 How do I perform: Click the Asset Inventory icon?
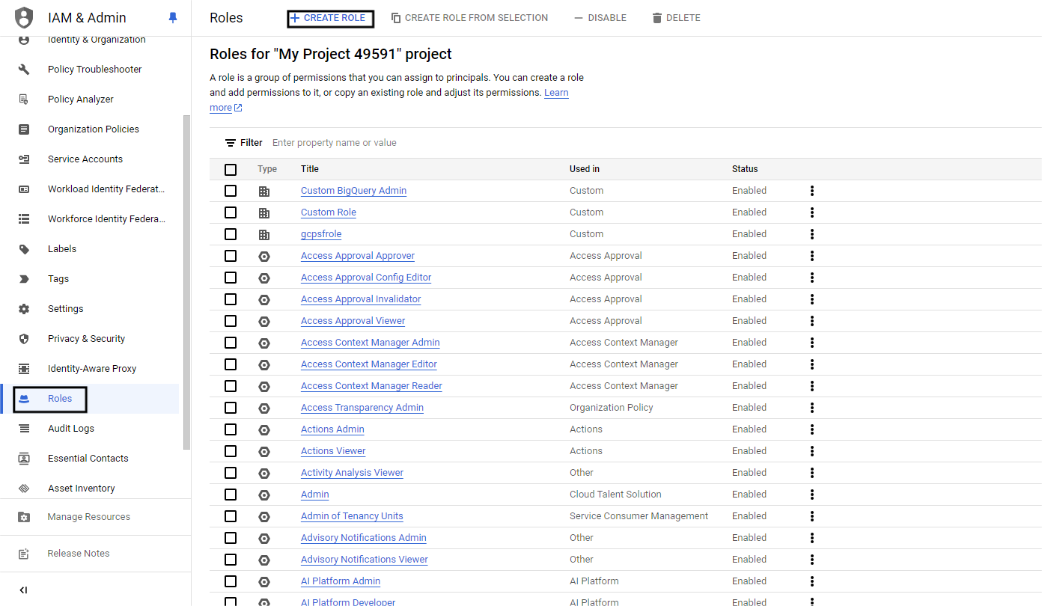tap(24, 489)
